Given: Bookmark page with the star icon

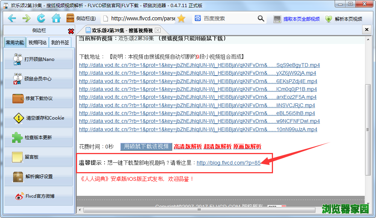Looking at the screenshot, I should (x=181, y=18).
